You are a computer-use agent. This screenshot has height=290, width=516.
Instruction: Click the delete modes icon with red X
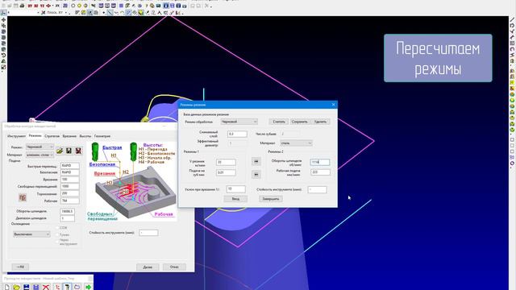[x=78, y=151]
